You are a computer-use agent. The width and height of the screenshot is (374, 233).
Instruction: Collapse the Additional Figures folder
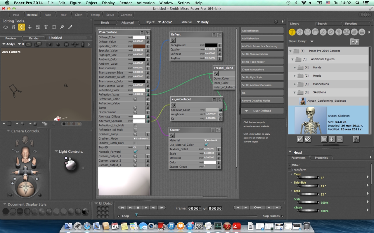[x=292, y=59]
